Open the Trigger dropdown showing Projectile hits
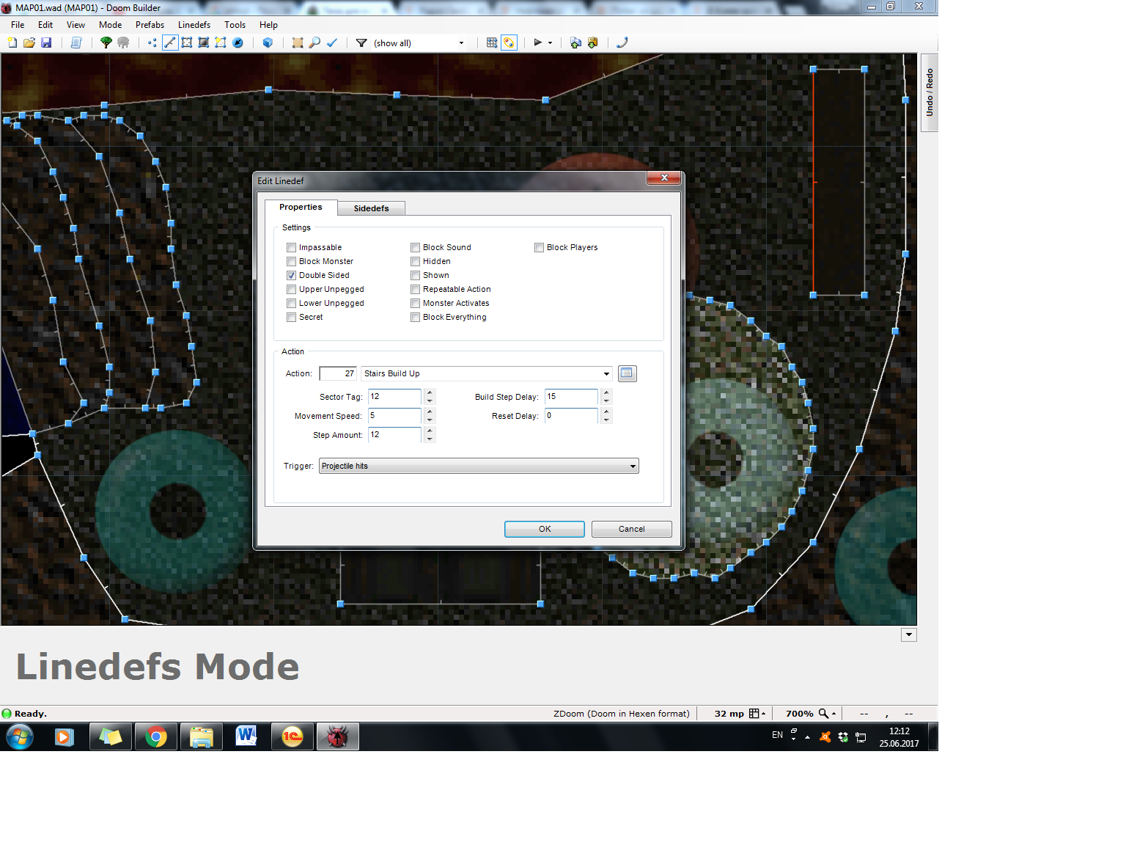Viewport: 1126px width, 845px height. pyautogui.click(x=479, y=466)
